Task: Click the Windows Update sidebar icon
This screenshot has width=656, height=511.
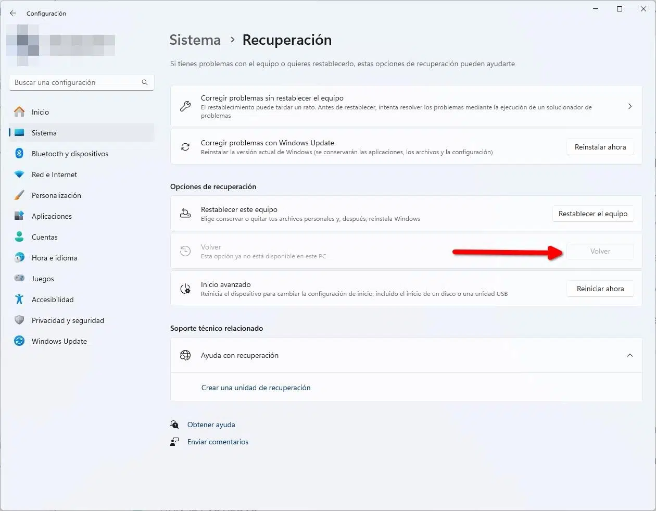Action: coord(19,341)
